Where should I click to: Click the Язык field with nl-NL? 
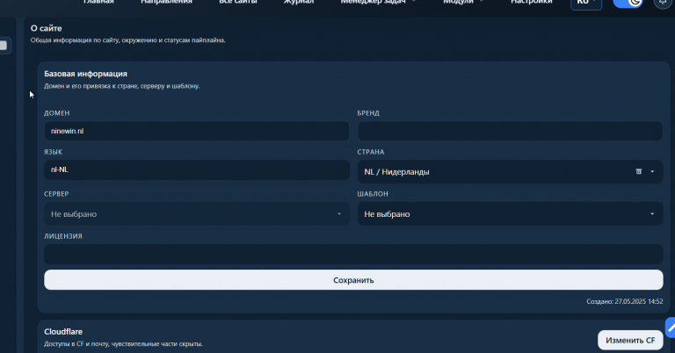(197, 169)
